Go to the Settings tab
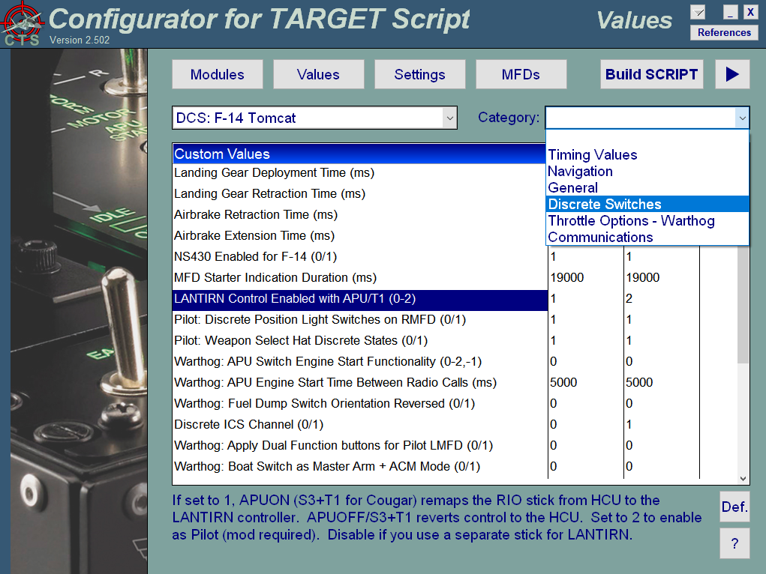Screen dimensions: 766x574 coord(419,74)
